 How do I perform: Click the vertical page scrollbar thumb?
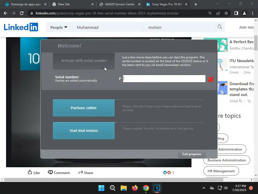(256, 43)
